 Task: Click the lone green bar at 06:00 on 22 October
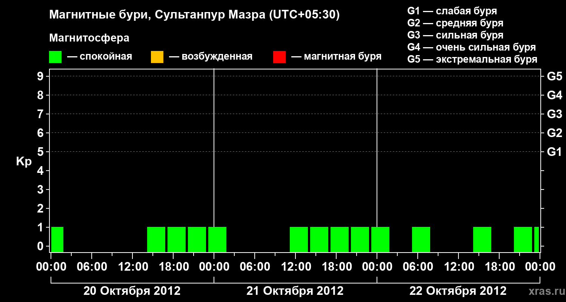[x=421, y=239]
